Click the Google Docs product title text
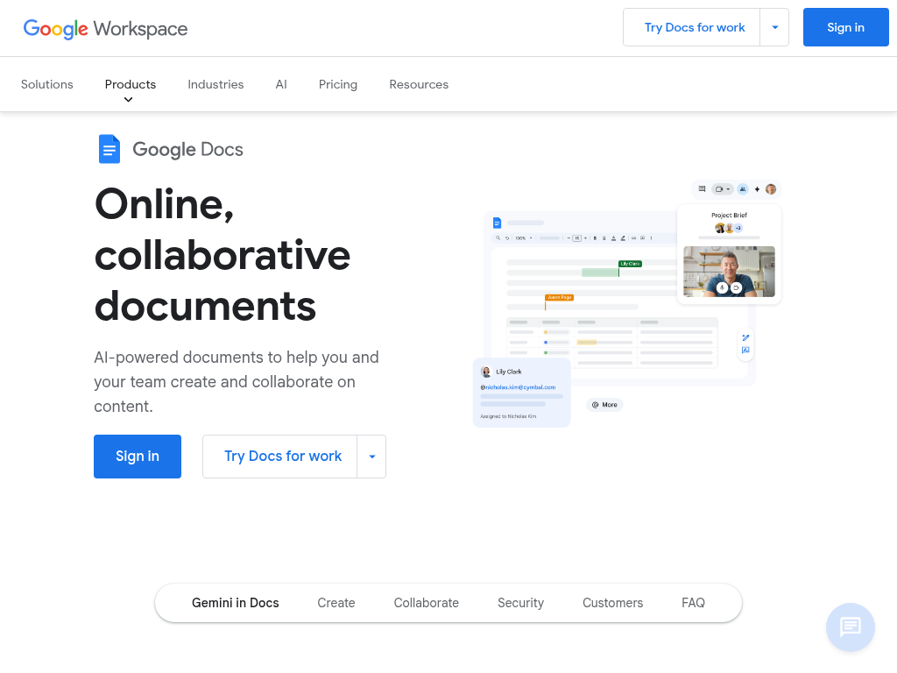 click(x=187, y=149)
